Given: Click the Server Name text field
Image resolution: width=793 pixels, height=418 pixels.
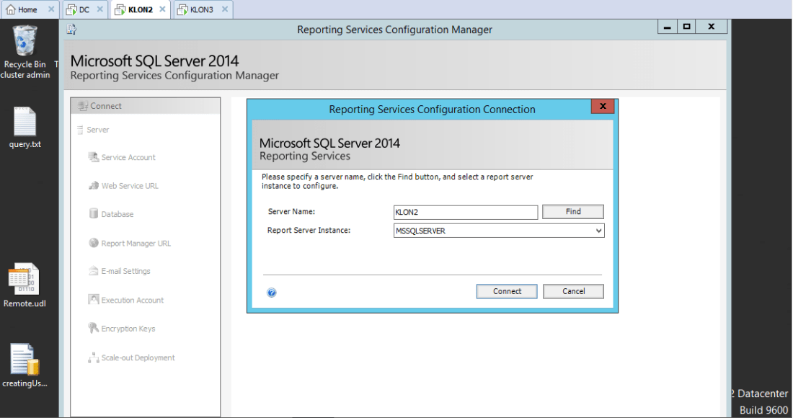Looking at the screenshot, I should click(465, 212).
